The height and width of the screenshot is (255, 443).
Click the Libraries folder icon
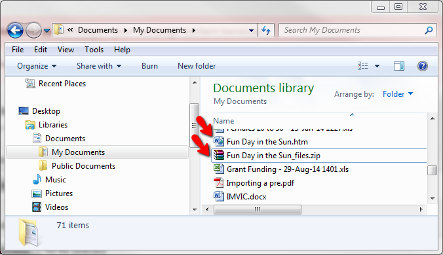[x=30, y=124]
